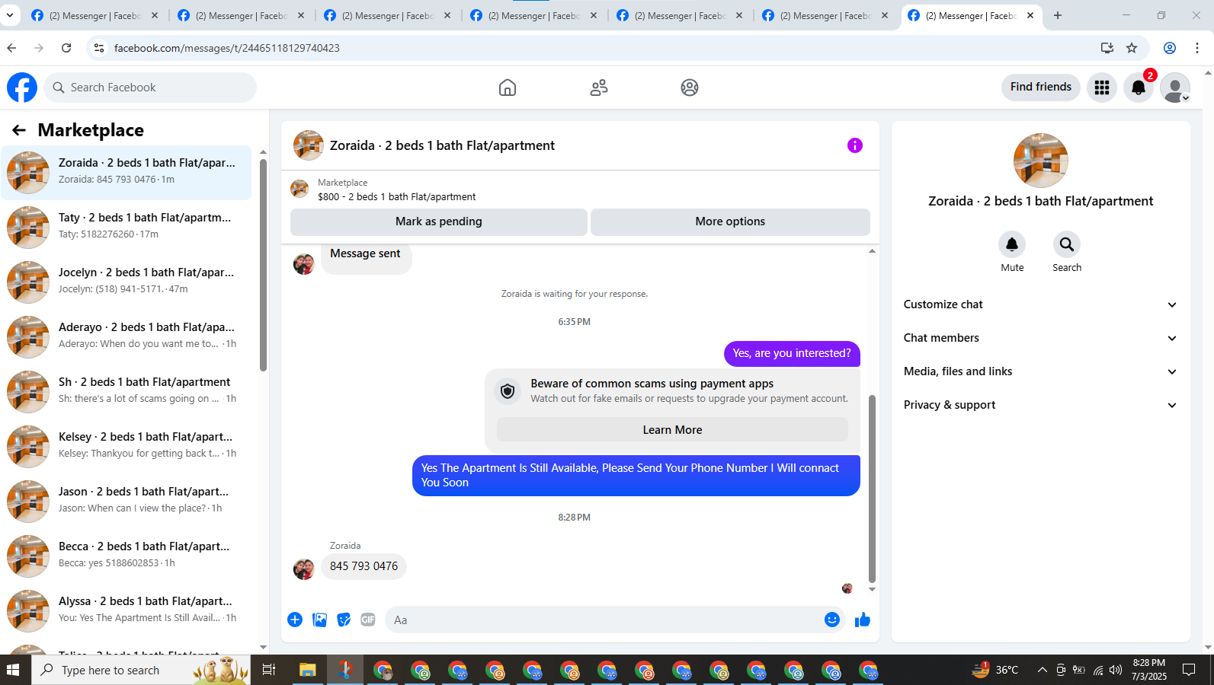Open the Facebook menu grid icon
The width and height of the screenshot is (1214, 685).
point(1102,88)
